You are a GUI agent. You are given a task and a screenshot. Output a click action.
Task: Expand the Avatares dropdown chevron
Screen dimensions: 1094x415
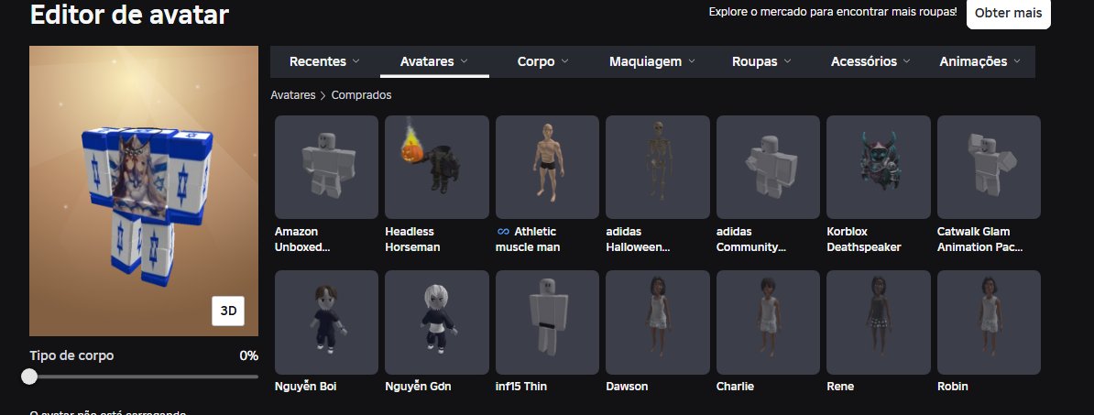tap(464, 61)
